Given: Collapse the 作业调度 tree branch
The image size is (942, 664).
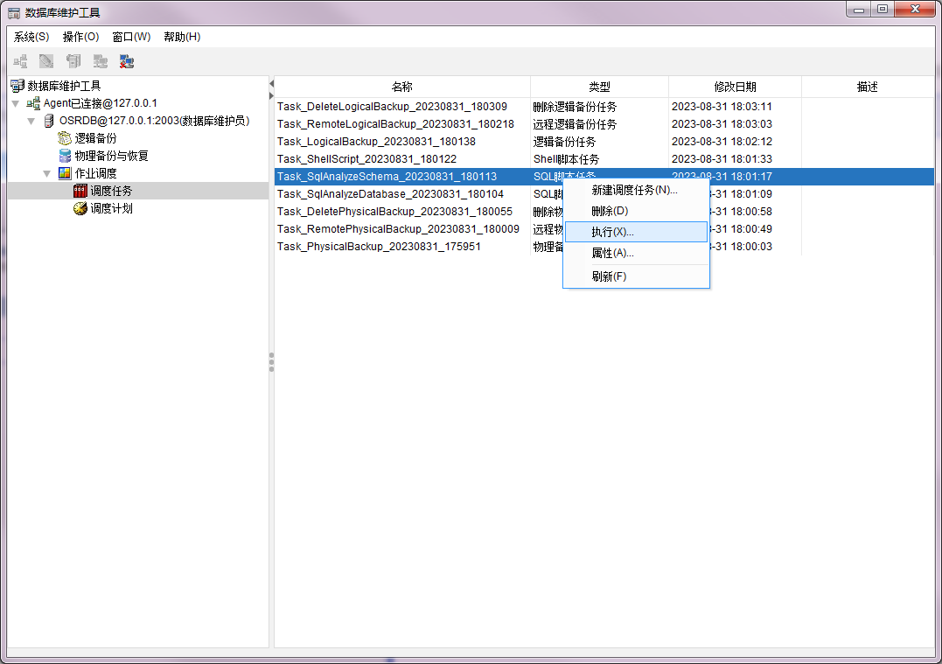Looking at the screenshot, I should pyautogui.click(x=47, y=173).
